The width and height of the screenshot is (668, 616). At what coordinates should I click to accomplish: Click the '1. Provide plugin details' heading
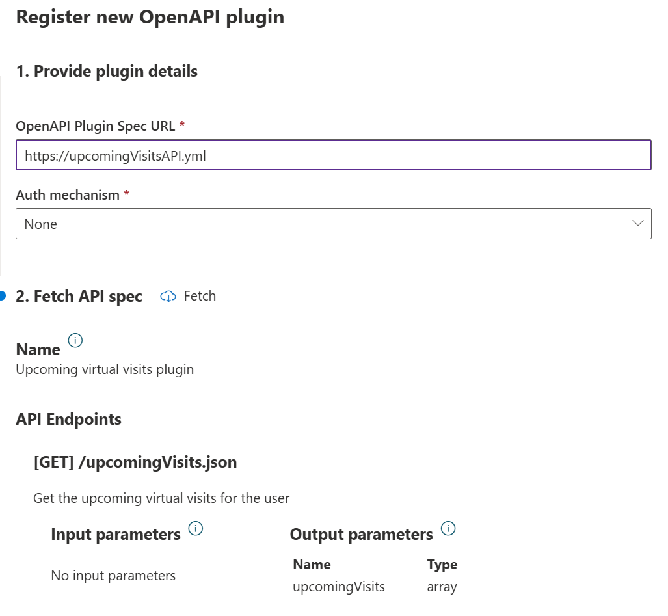107,72
